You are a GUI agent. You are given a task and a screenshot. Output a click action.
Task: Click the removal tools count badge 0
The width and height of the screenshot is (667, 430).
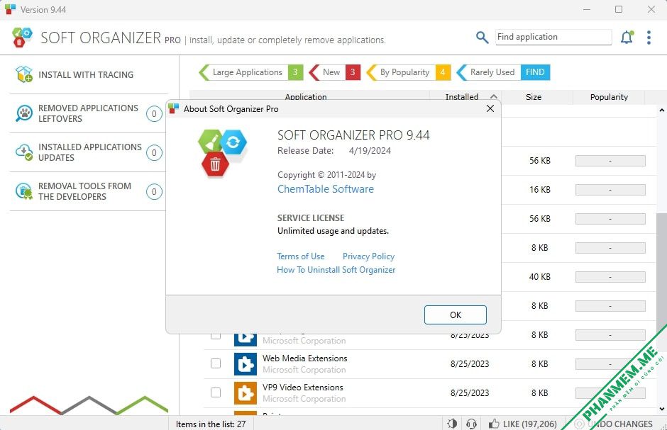tap(154, 191)
